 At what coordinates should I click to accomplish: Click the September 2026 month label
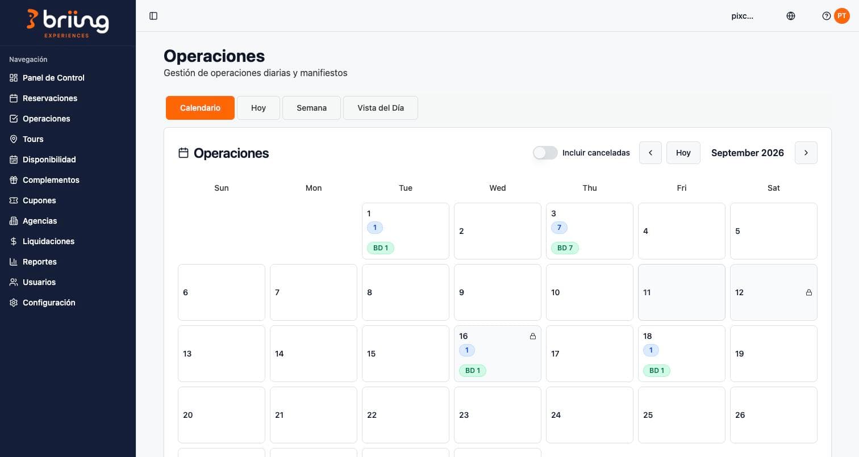pos(748,153)
